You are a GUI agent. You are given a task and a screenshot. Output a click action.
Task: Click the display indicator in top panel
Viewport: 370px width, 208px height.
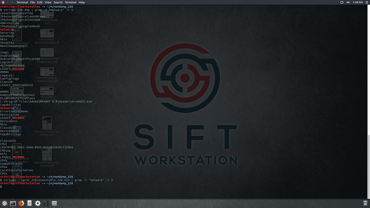click(342, 2)
